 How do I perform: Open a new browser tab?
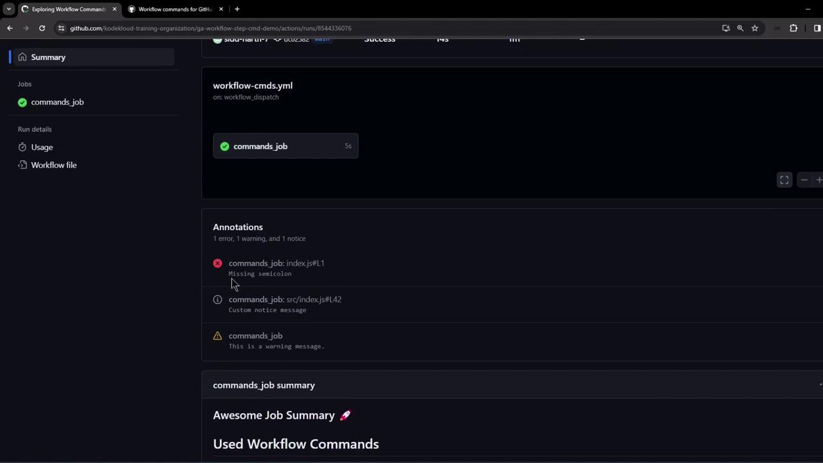point(237,9)
